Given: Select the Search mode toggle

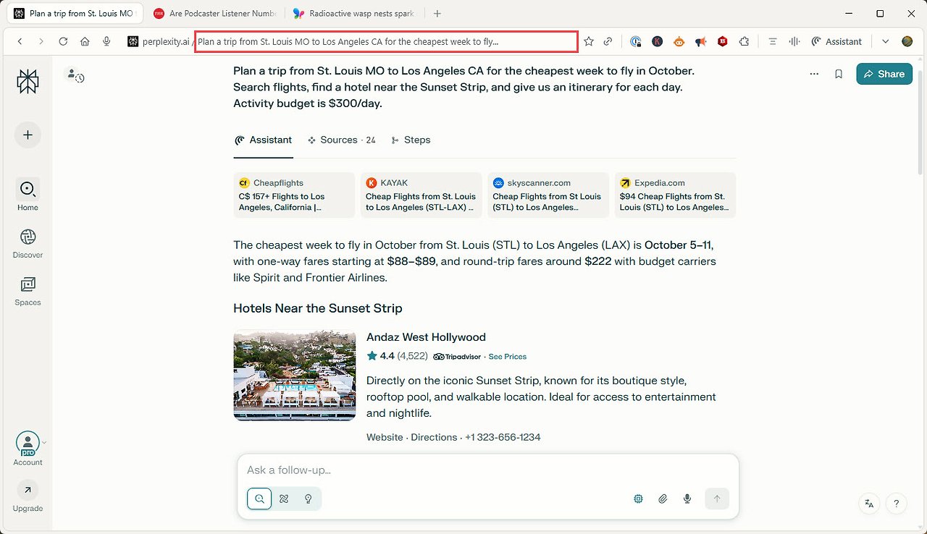Looking at the screenshot, I should (x=259, y=499).
